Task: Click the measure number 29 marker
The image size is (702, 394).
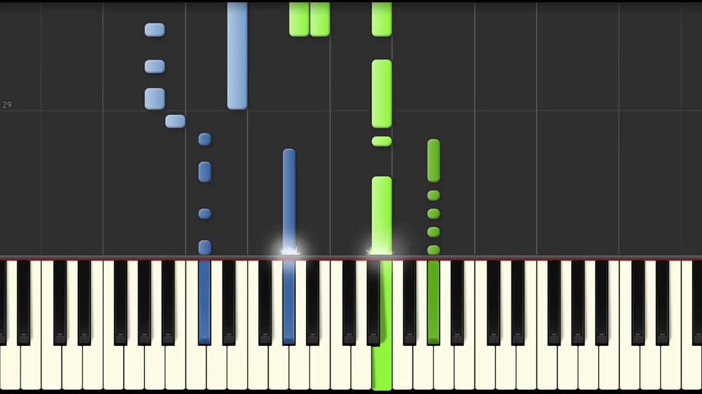Action: pyautogui.click(x=7, y=105)
